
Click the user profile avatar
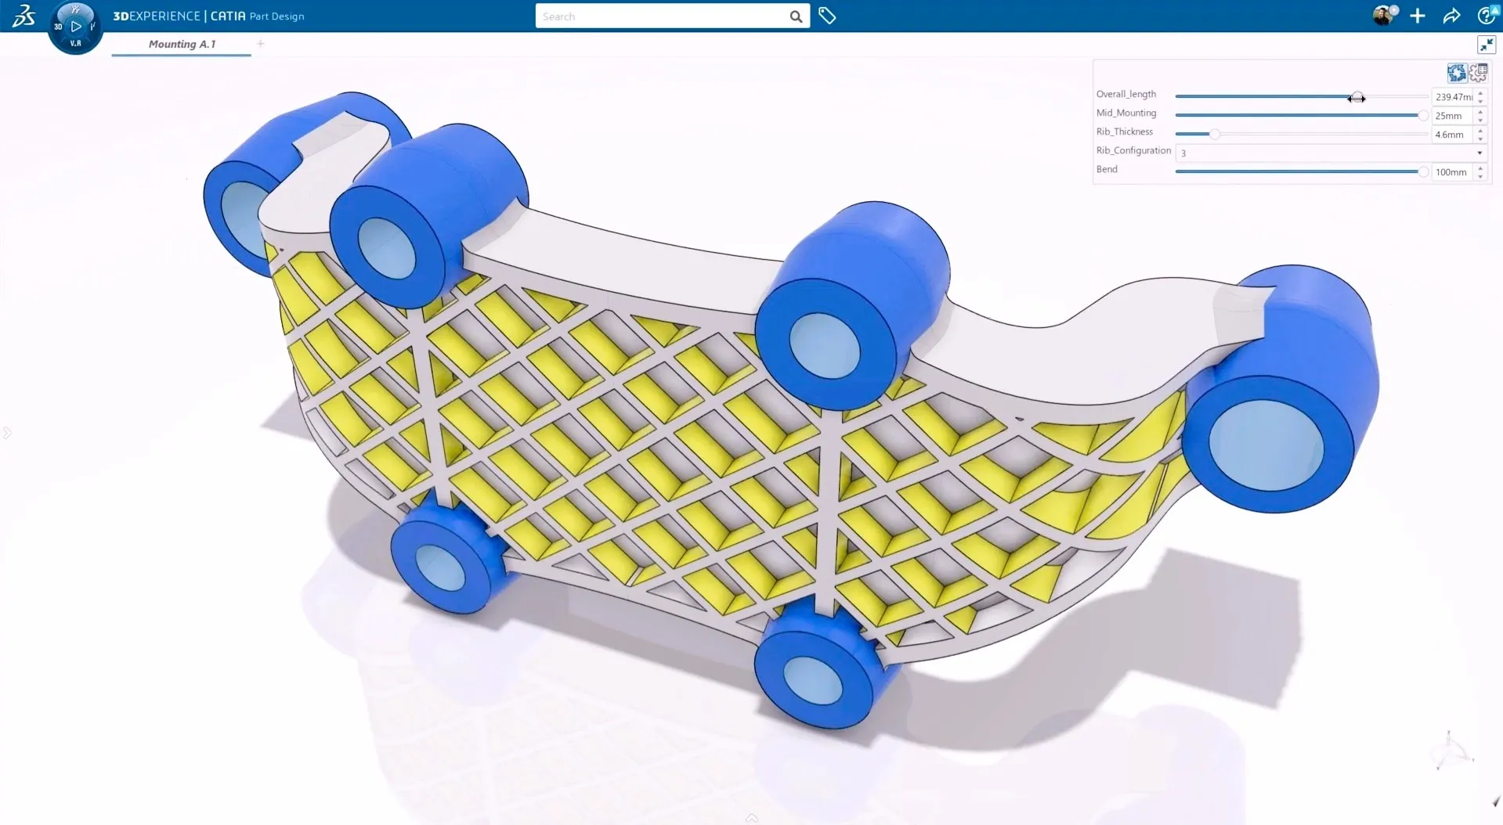coord(1383,16)
